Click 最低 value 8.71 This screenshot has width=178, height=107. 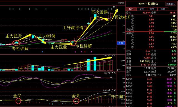point(174,58)
